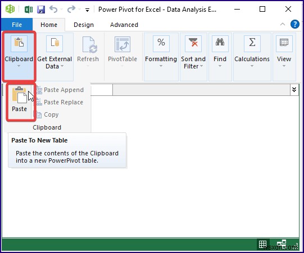Image resolution: width=304 pixels, height=253 pixels.
Task: Open the Clipboard group dropdown
Action: coord(19,56)
